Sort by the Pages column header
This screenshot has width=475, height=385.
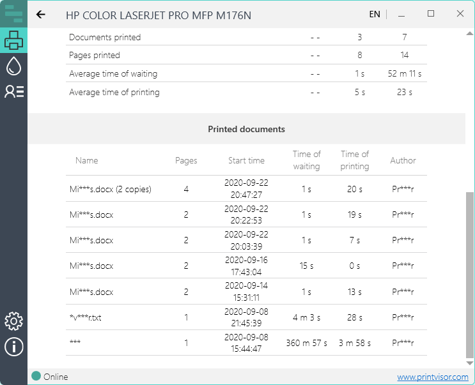coord(186,160)
